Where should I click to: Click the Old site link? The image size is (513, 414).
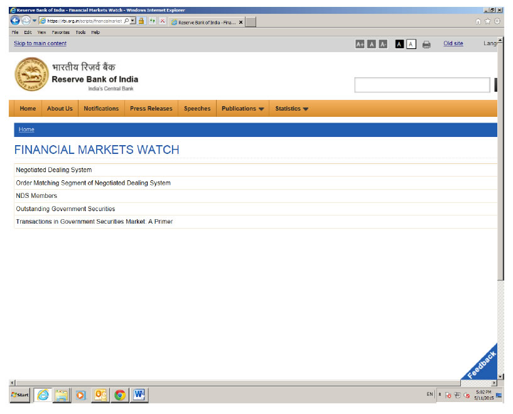click(x=453, y=43)
